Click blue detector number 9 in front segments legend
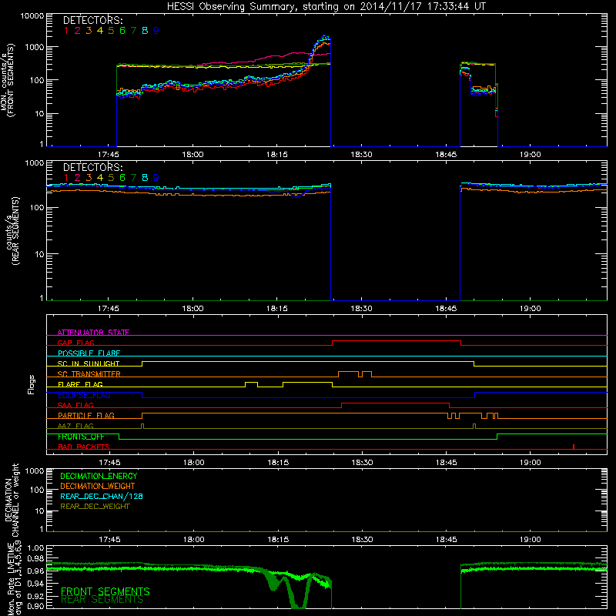 [x=156, y=31]
